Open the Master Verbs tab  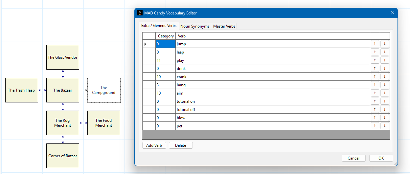coord(224,26)
